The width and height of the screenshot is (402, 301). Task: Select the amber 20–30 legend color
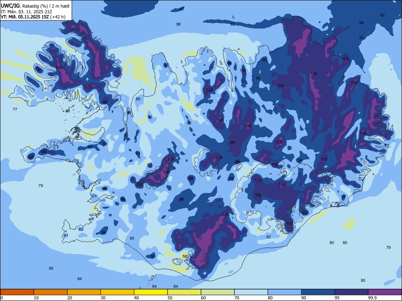pos(84,292)
